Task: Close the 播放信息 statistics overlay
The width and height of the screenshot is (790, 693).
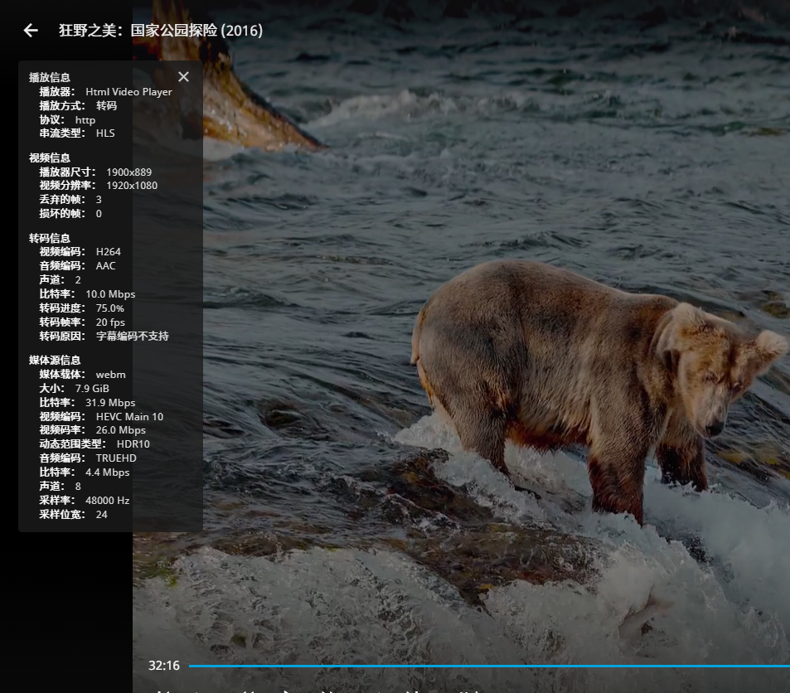Action: [183, 76]
